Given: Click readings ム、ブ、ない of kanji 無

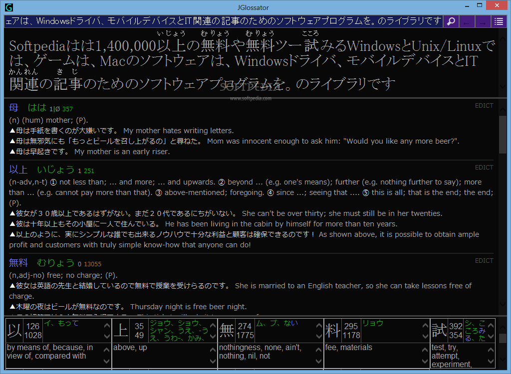Looking at the screenshot, I should point(277,323).
